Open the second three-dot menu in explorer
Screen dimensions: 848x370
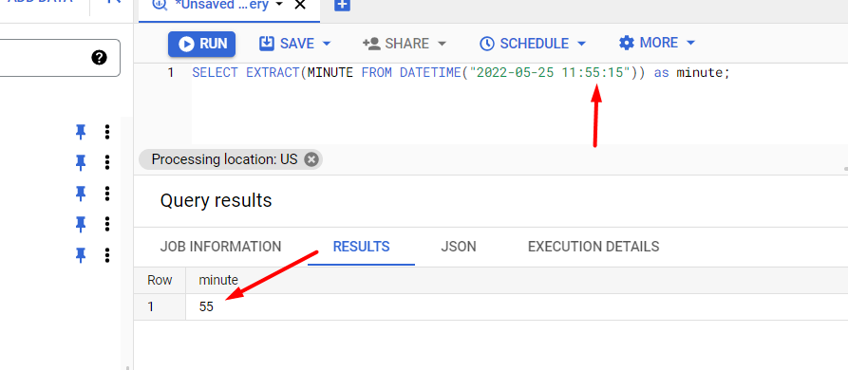pos(107,162)
